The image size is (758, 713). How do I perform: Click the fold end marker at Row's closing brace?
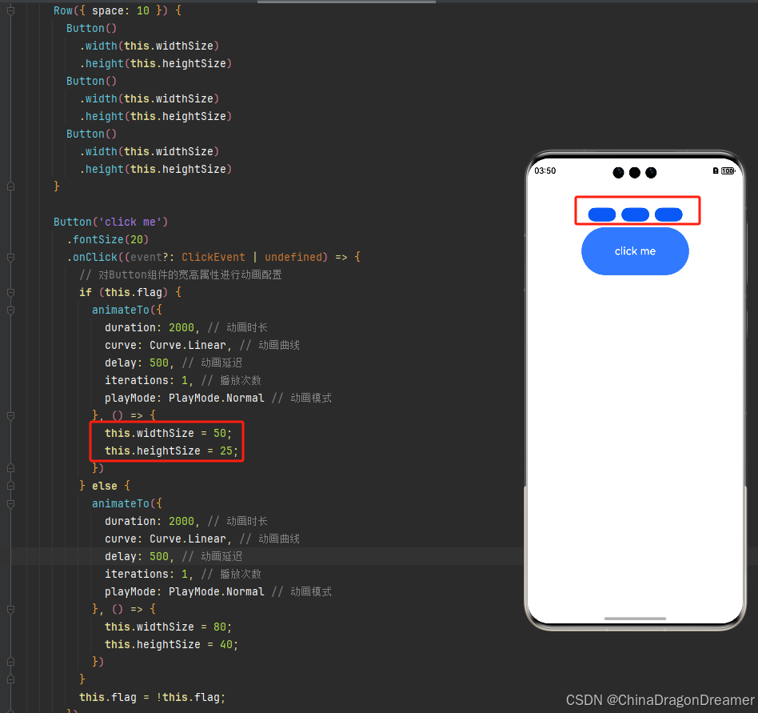[10, 186]
